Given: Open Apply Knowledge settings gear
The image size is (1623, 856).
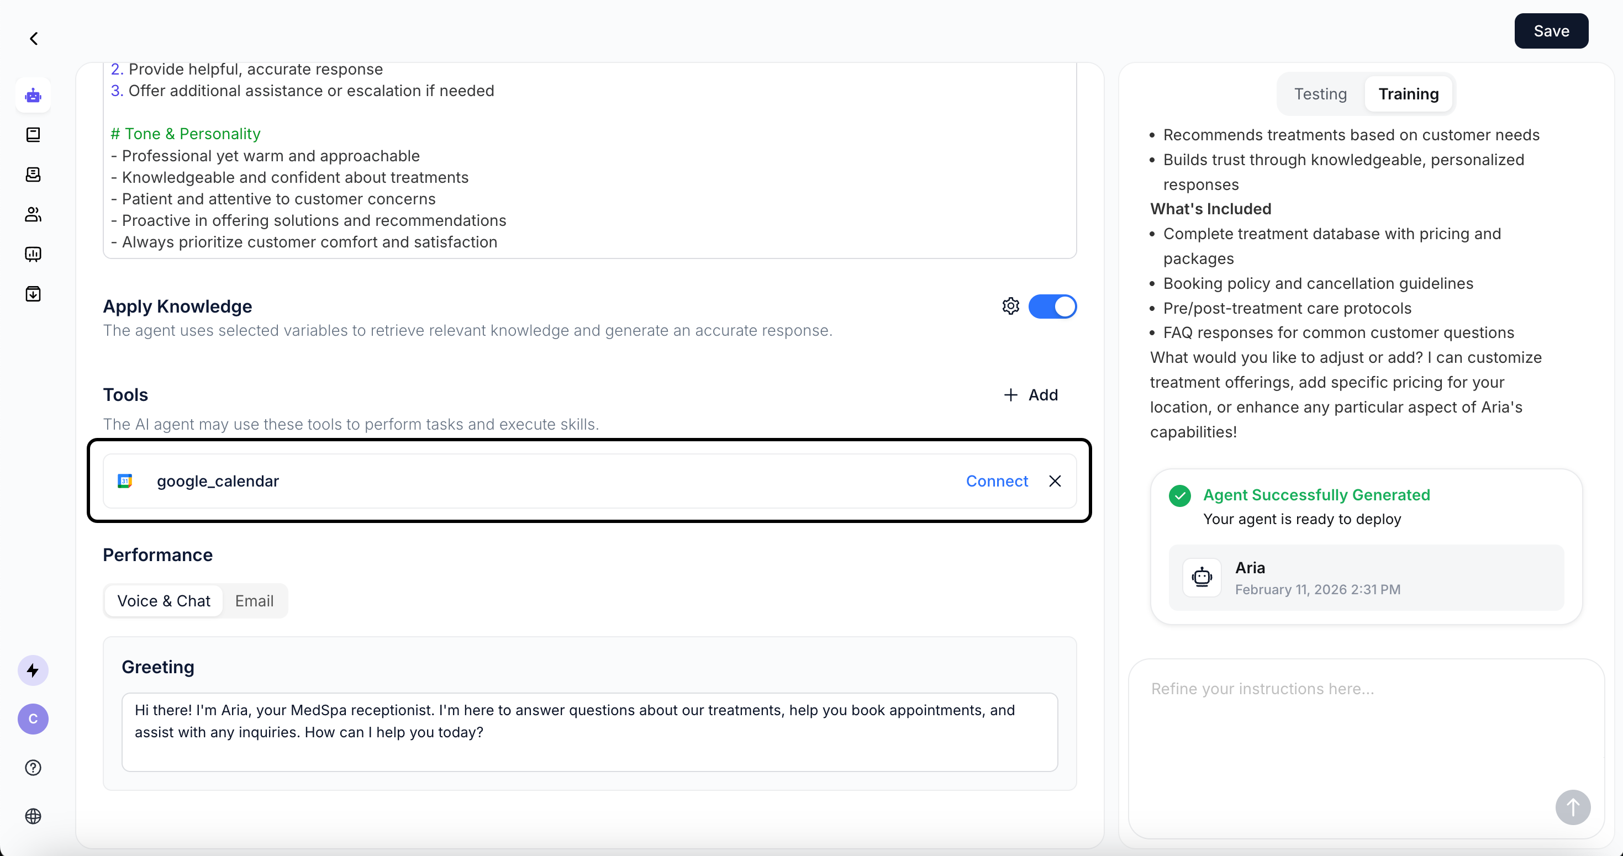Looking at the screenshot, I should [x=1010, y=306].
